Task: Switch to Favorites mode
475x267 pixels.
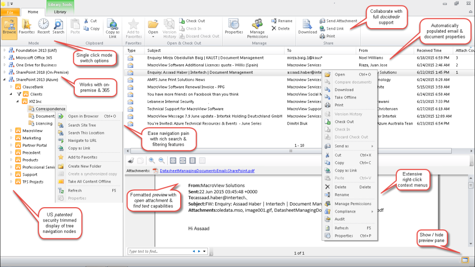Action: 27,27
